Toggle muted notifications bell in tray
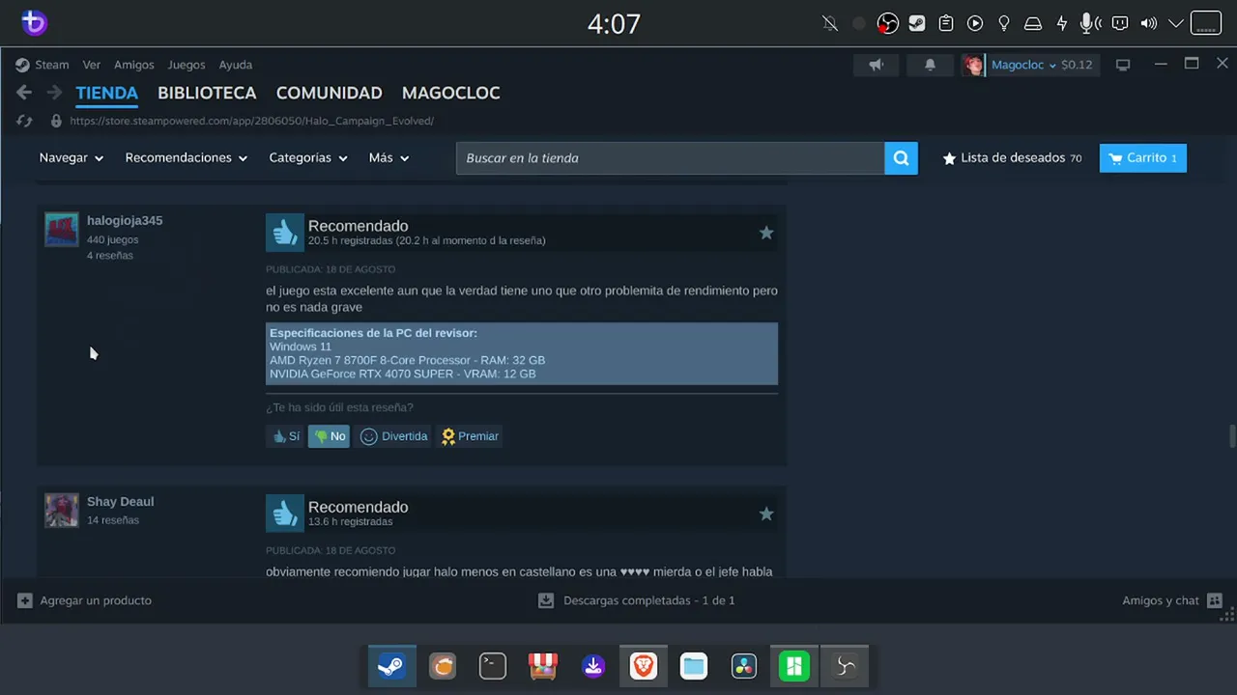Viewport: 1237px width, 695px height. [830, 23]
